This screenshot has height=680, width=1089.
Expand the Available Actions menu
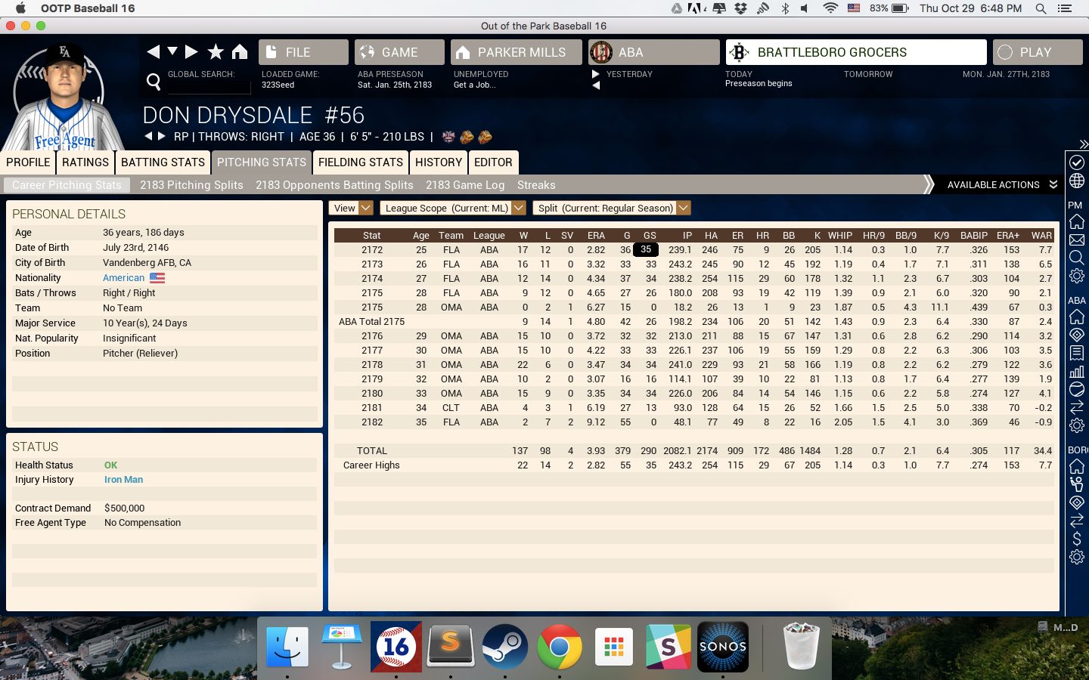click(1001, 184)
